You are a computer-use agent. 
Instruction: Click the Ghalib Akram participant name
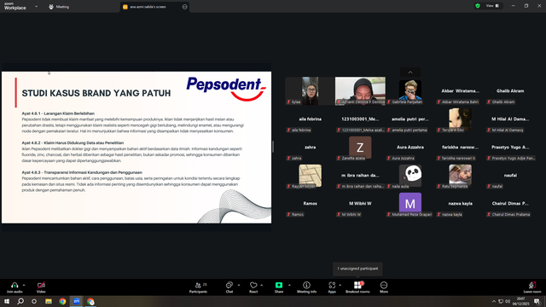pos(510,91)
